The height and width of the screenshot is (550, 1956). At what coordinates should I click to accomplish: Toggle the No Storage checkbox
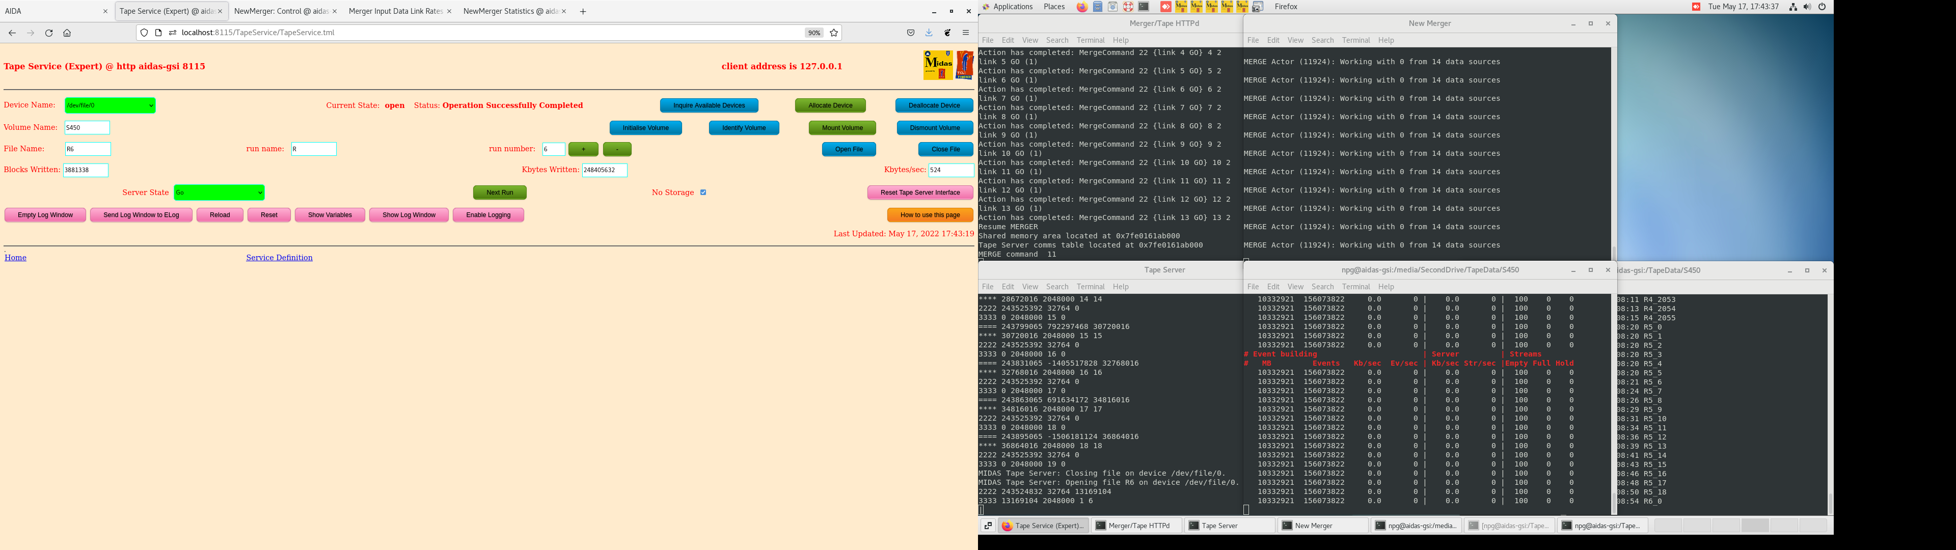coord(703,192)
